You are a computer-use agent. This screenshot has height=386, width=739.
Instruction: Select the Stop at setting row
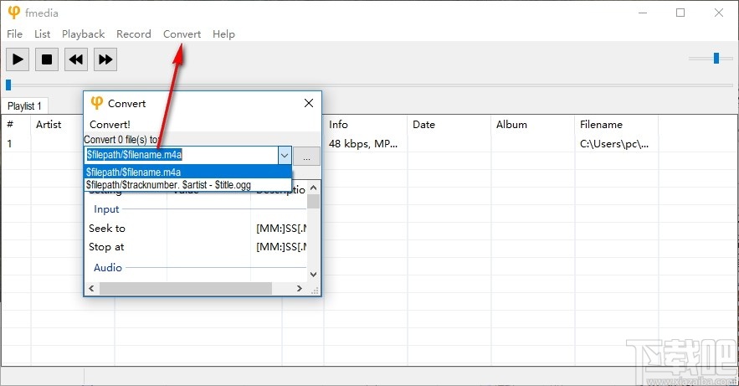point(198,247)
